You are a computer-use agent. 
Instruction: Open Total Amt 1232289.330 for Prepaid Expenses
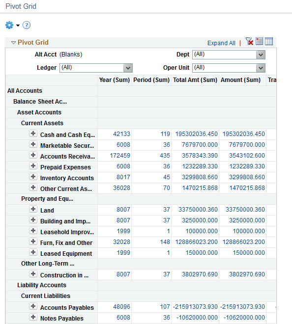coord(200,166)
